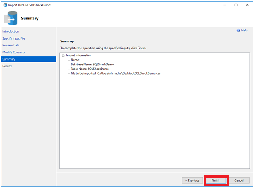Viewport: 255px width, 188px height.
Task: Select the Introduction step in sidebar
Action: click(11, 31)
